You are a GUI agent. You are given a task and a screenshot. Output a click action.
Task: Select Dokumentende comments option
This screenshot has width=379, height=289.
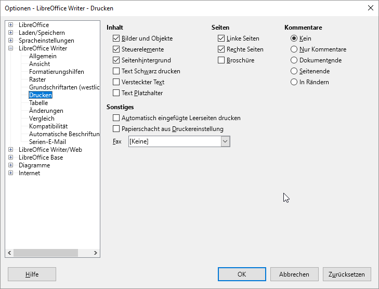294,60
